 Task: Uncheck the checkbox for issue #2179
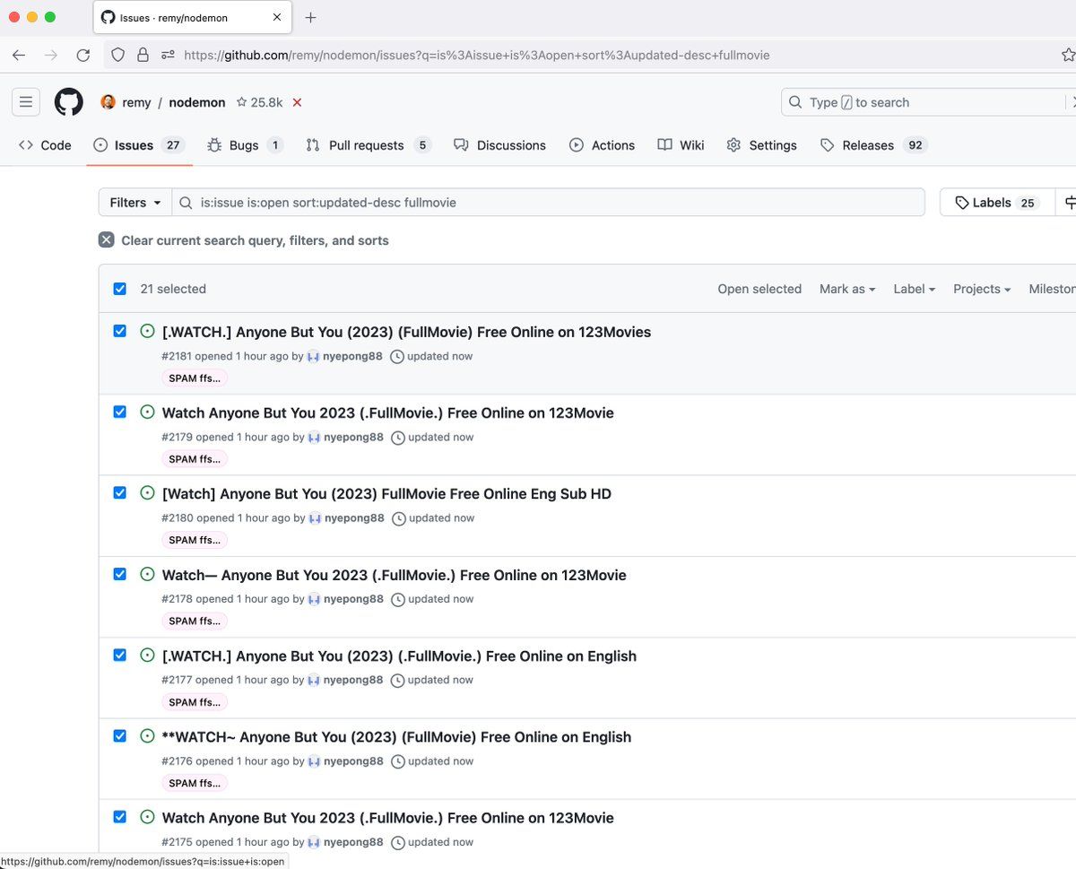120,412
